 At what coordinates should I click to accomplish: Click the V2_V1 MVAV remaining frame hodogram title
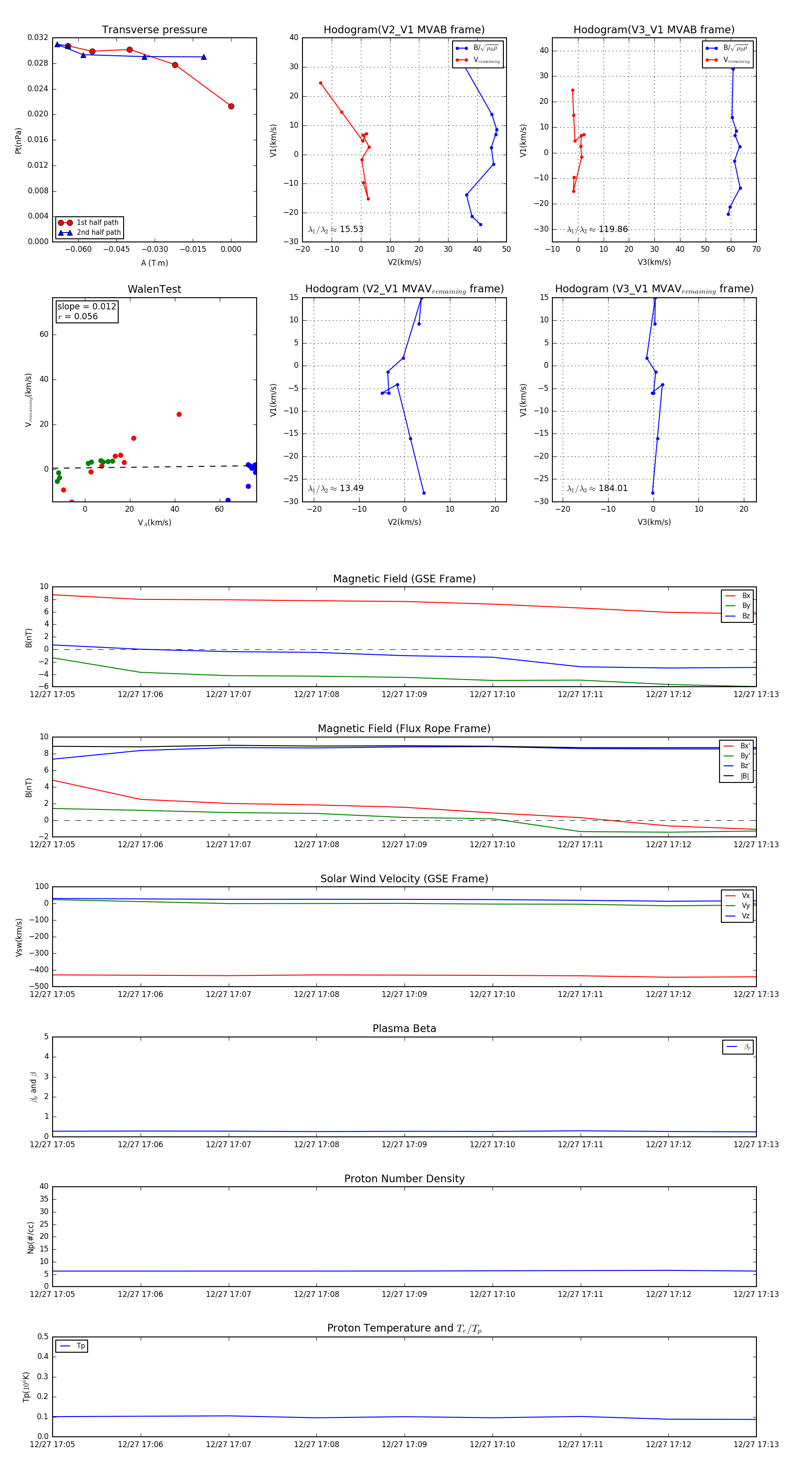(x=404, y=289)
